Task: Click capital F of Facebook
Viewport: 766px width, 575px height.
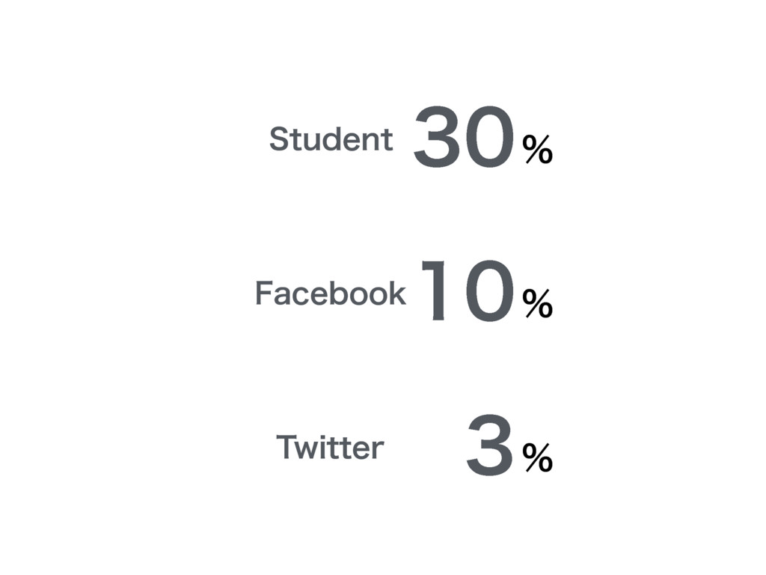Action: (x=264, y=293)
